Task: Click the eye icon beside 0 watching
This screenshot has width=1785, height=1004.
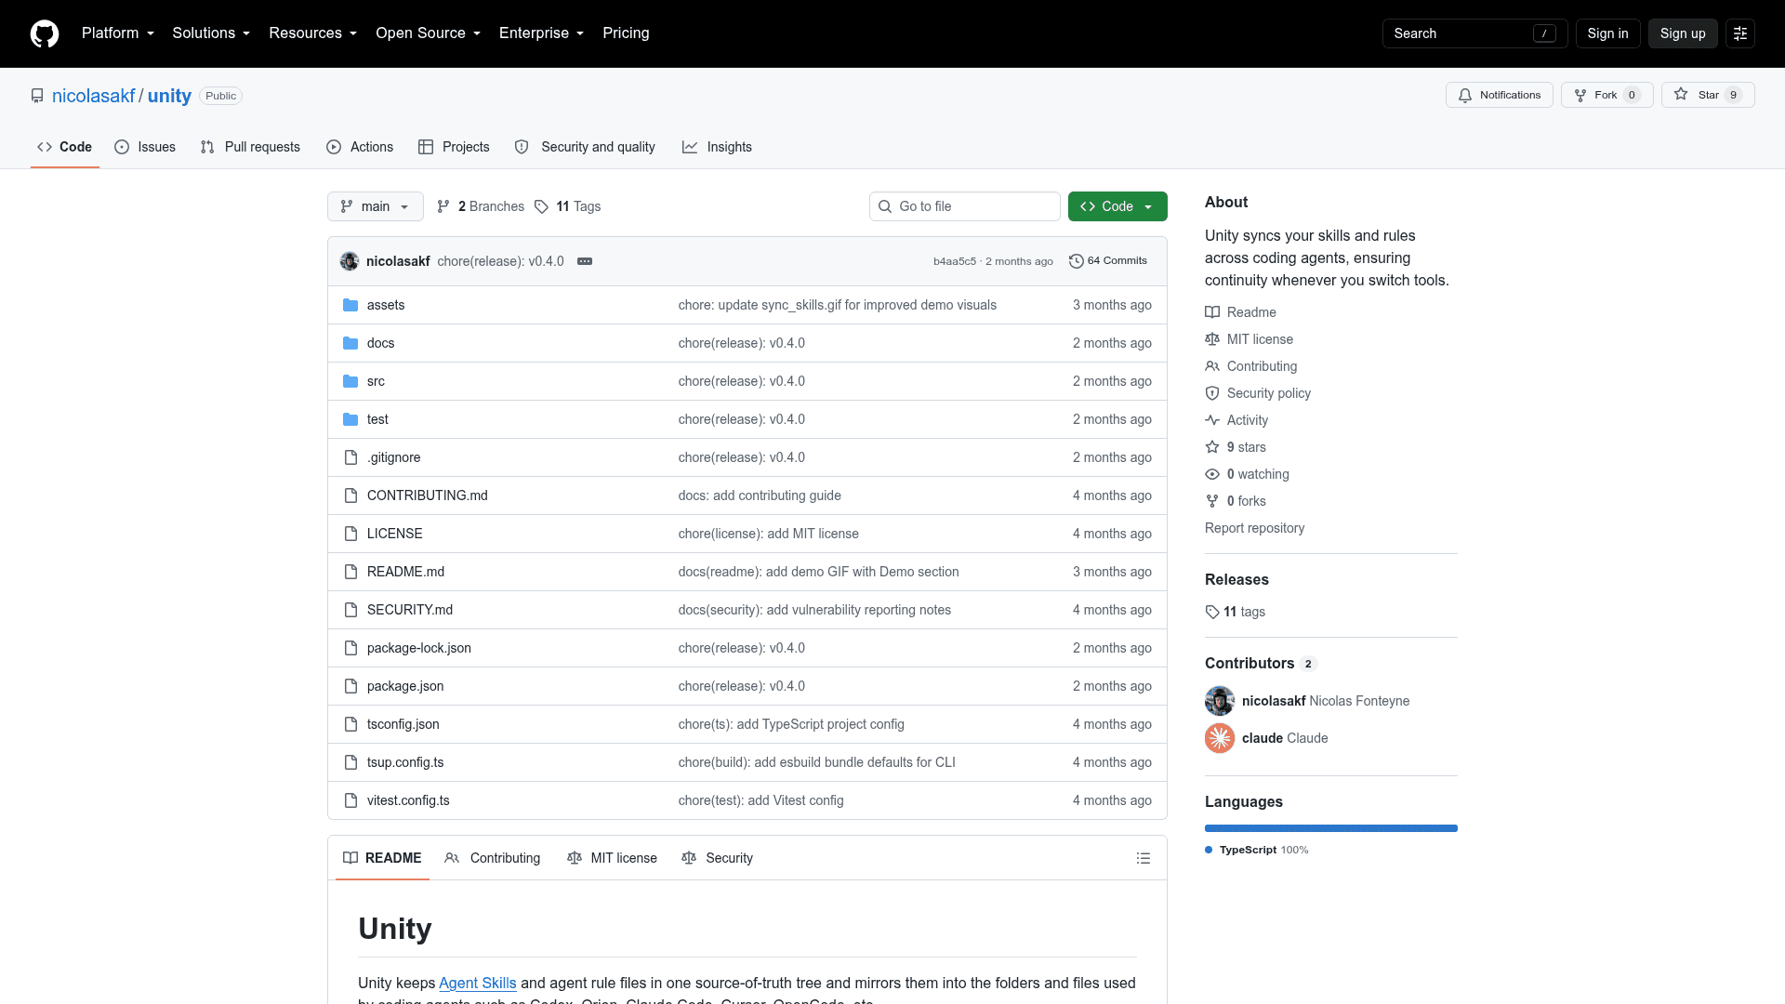Action: (1212, 474)
